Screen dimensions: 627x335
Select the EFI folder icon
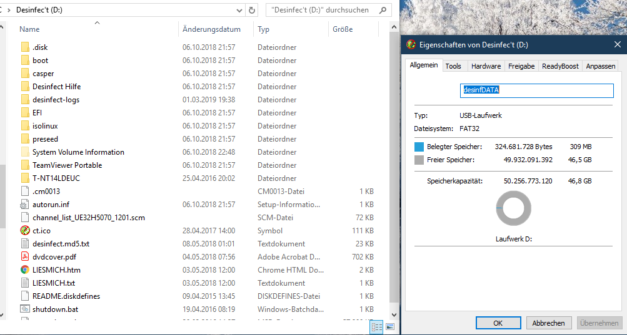tap(25, 112)
